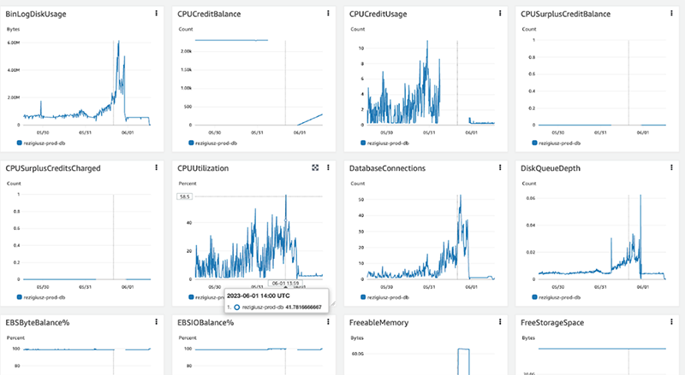Toggle the BinLogDiskUsage legend color square
Screen dimensions: 685x375
19,143
